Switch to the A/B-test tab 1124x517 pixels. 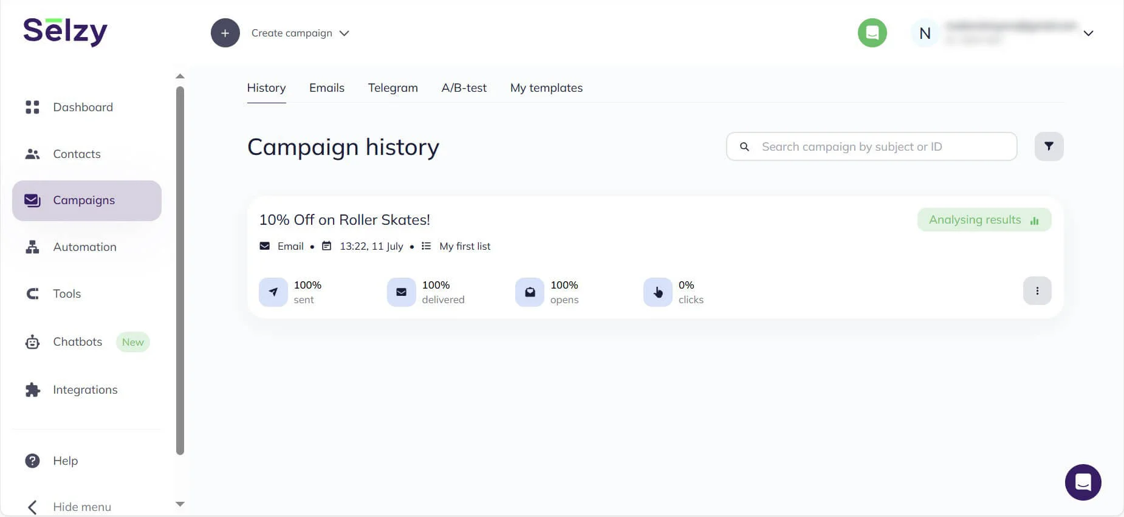click(x=464, y=87)
